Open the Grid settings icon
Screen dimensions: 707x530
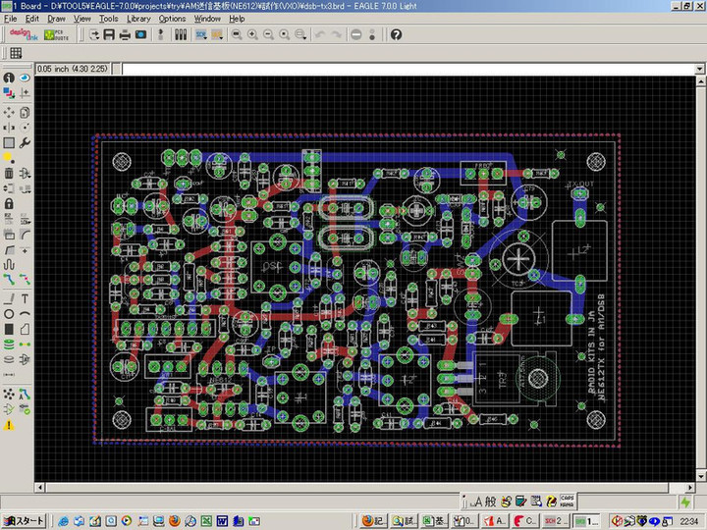tap(16, 53)
